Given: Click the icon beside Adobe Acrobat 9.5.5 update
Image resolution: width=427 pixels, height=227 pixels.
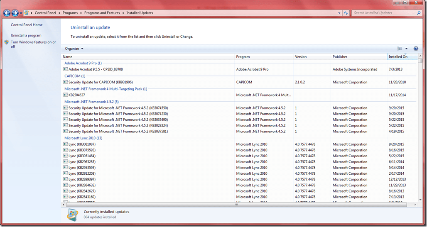Looking at the screenshot, I should 66,69.
